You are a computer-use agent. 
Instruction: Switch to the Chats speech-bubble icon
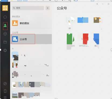5,17
